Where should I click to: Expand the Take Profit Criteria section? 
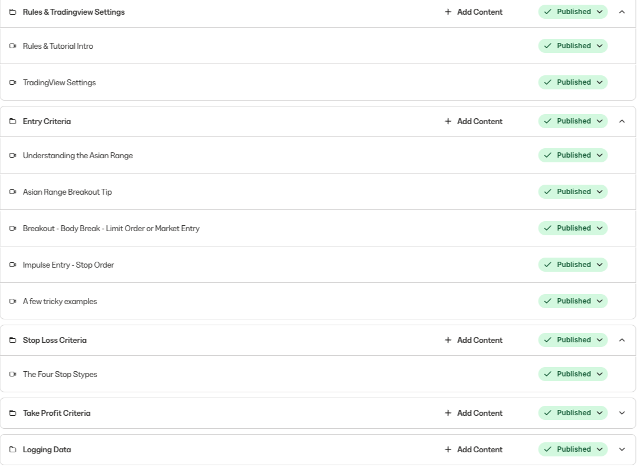pos(622,413)
